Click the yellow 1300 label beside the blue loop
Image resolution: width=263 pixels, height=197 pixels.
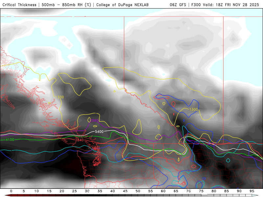click(x=194, y=109)
